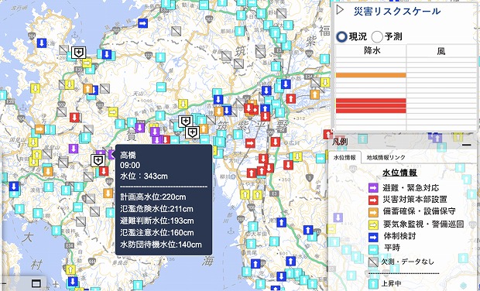Click the red right-arrow marker near 広川
Screen dimensions: 480x291
[x=250, y=143]
